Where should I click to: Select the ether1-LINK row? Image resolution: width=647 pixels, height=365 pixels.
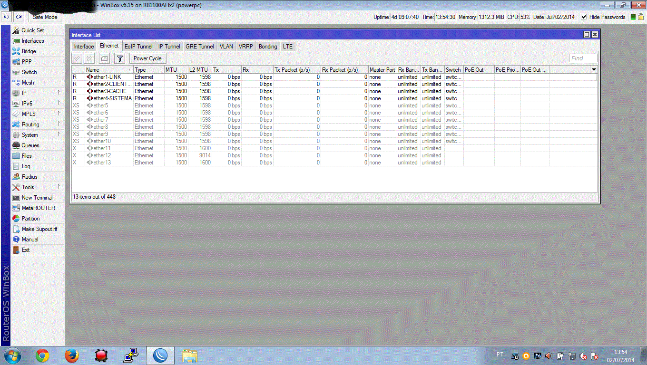click(334, 77)
